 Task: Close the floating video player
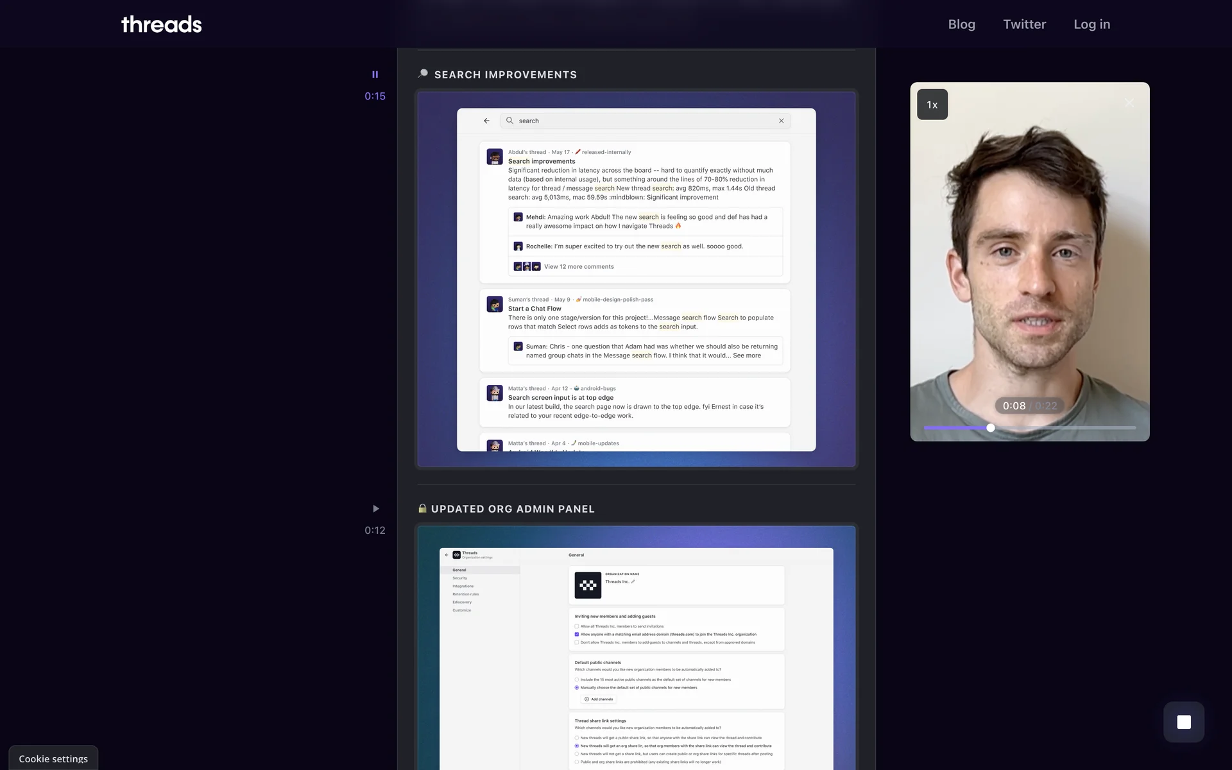tap(1129, 103)
